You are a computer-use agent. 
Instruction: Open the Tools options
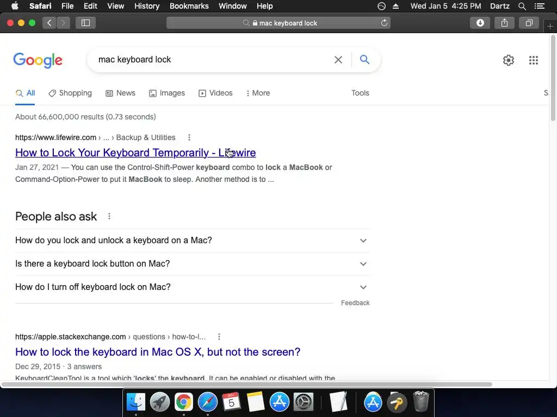(360, 93)
